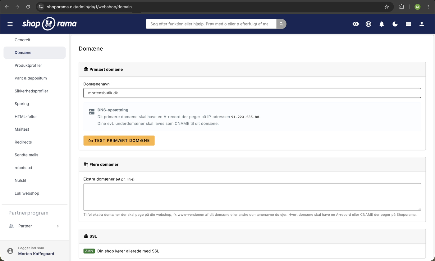Click into the Ekstra domæner textarea
The height and width of the screenshot is (261, 435).
click(x=252, y=197)
